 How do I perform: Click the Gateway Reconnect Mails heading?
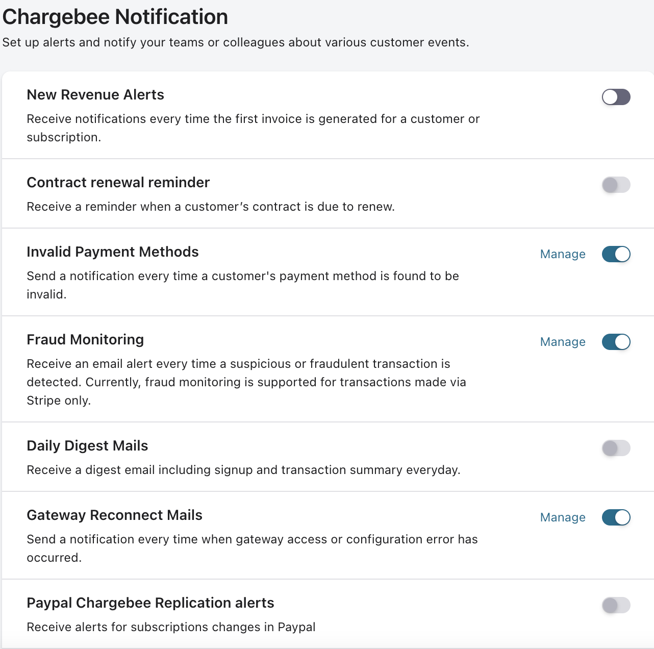(115, 515)
